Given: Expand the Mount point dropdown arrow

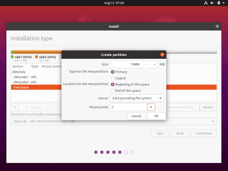Looking at the screenshot, I should coord(151,107).
